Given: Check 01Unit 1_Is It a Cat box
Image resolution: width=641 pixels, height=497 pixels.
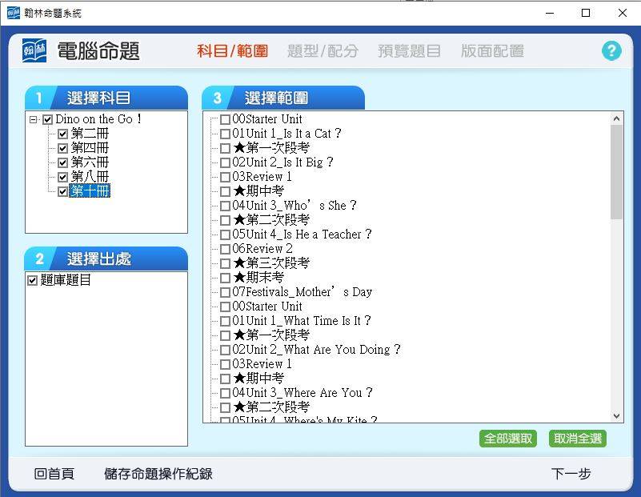Looking at the screenshot, I should point(225,134).
